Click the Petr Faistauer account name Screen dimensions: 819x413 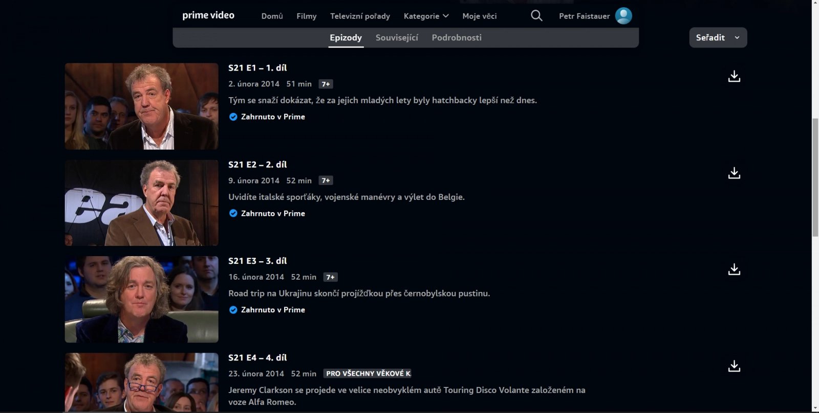(584, 16)
